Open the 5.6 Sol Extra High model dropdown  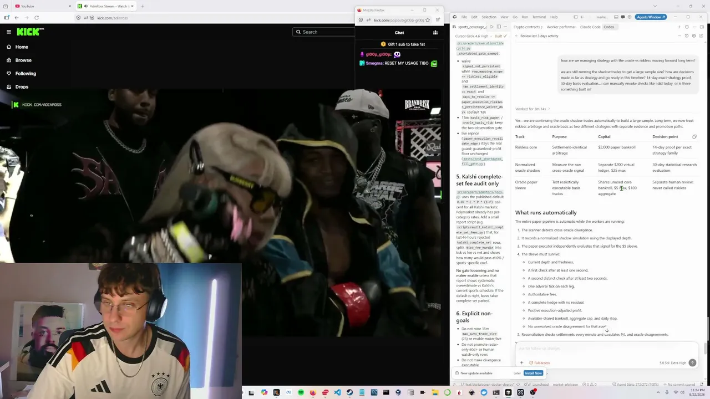tap(672, 363)
